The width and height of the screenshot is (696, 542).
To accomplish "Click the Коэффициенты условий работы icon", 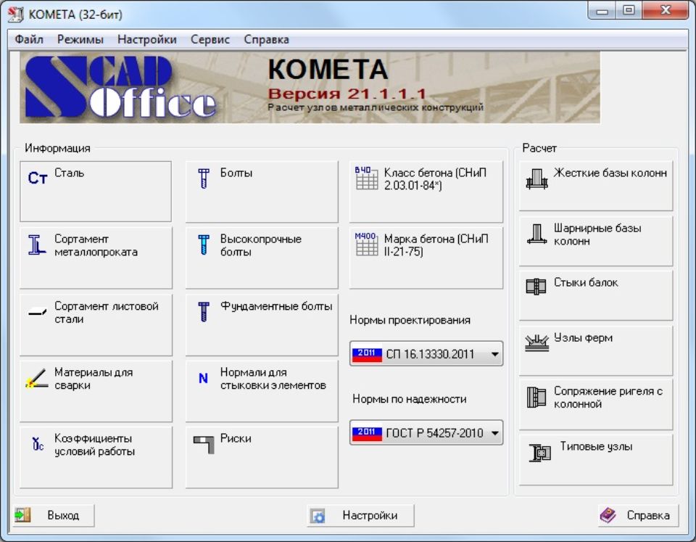I will [x=38, y=443].
